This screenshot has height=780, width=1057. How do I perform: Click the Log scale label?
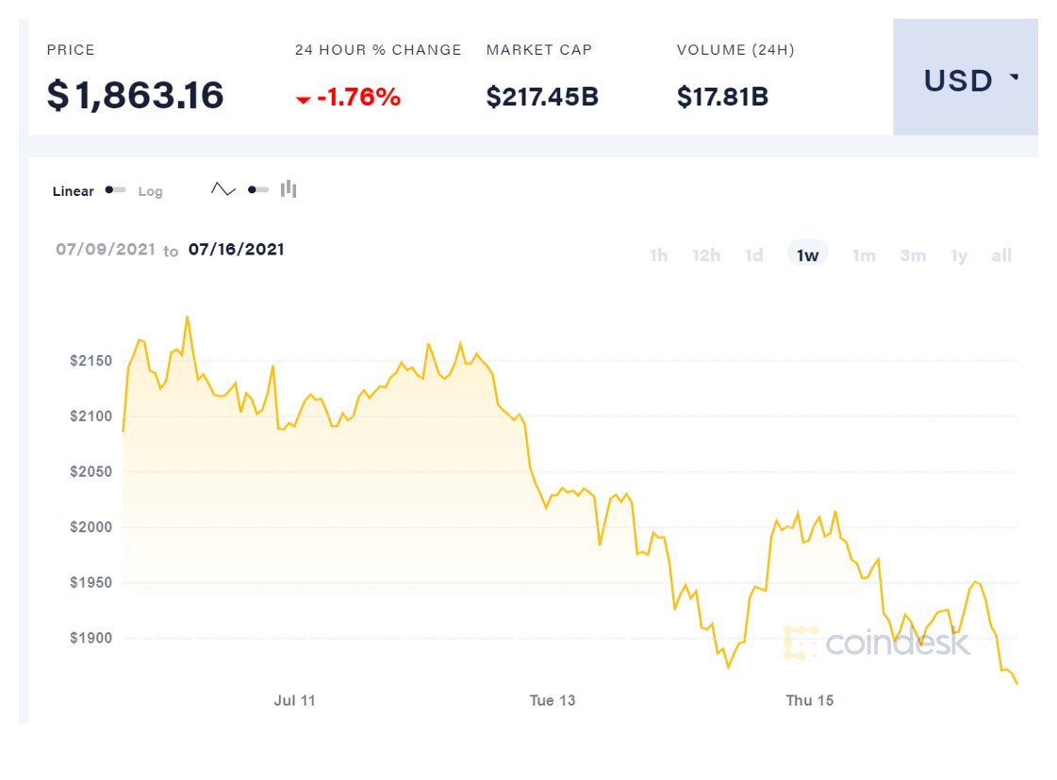point(151,191)
